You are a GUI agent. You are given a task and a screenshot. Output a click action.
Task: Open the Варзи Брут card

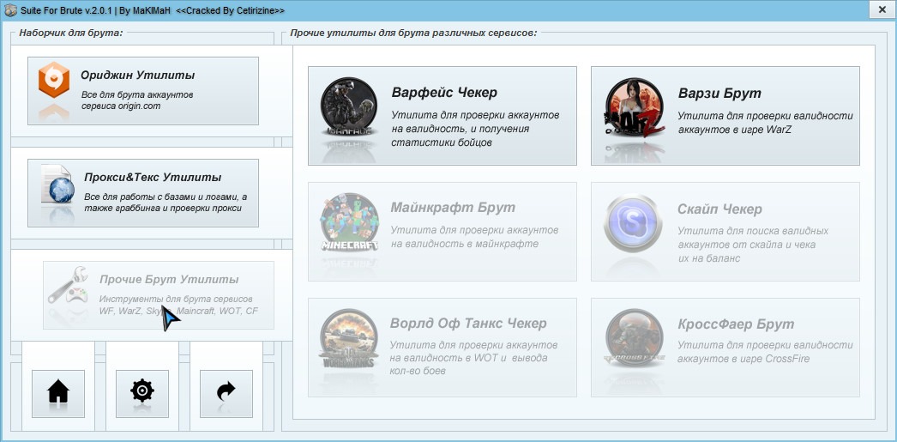[725, 116]
